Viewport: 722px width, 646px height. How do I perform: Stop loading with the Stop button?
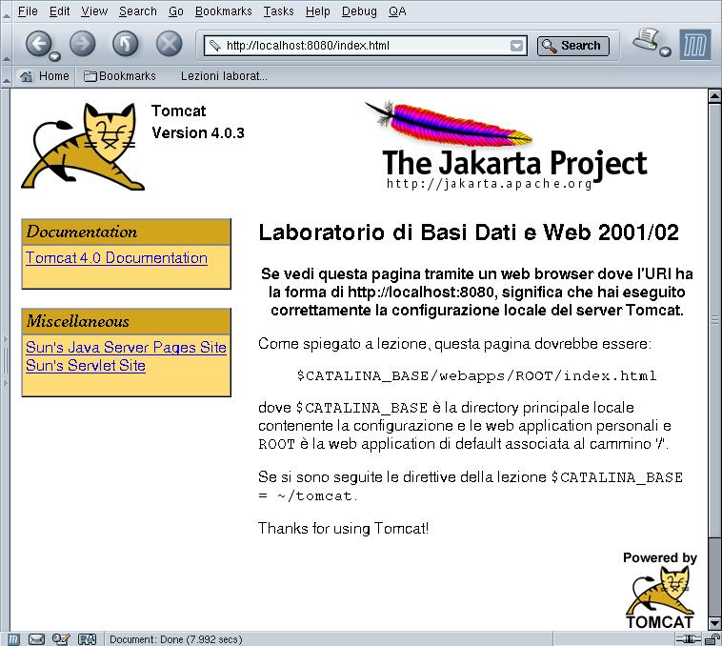169,44
